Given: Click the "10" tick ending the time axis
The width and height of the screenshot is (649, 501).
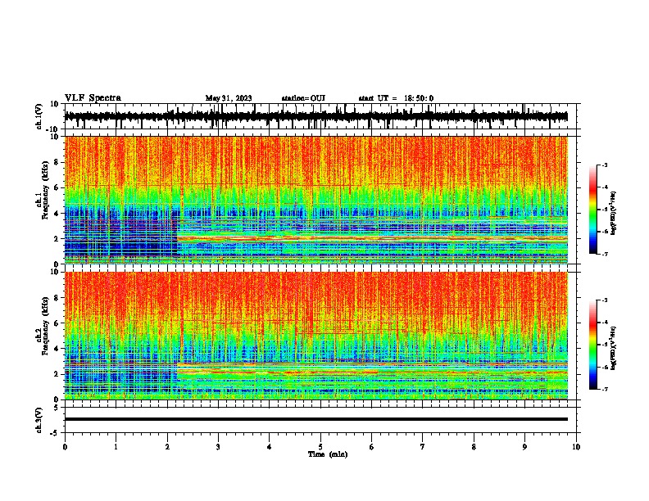Looking at the screenshot, I should (576, 447).
